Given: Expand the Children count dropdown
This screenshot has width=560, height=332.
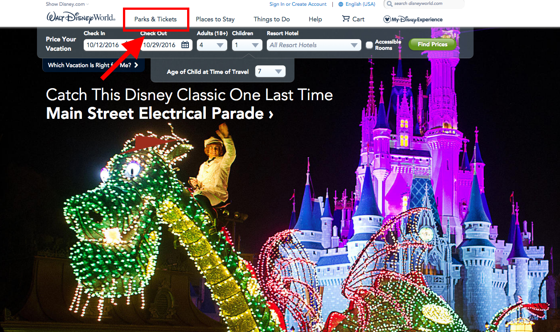Looking at the screenshot, I should pos(247,45).
